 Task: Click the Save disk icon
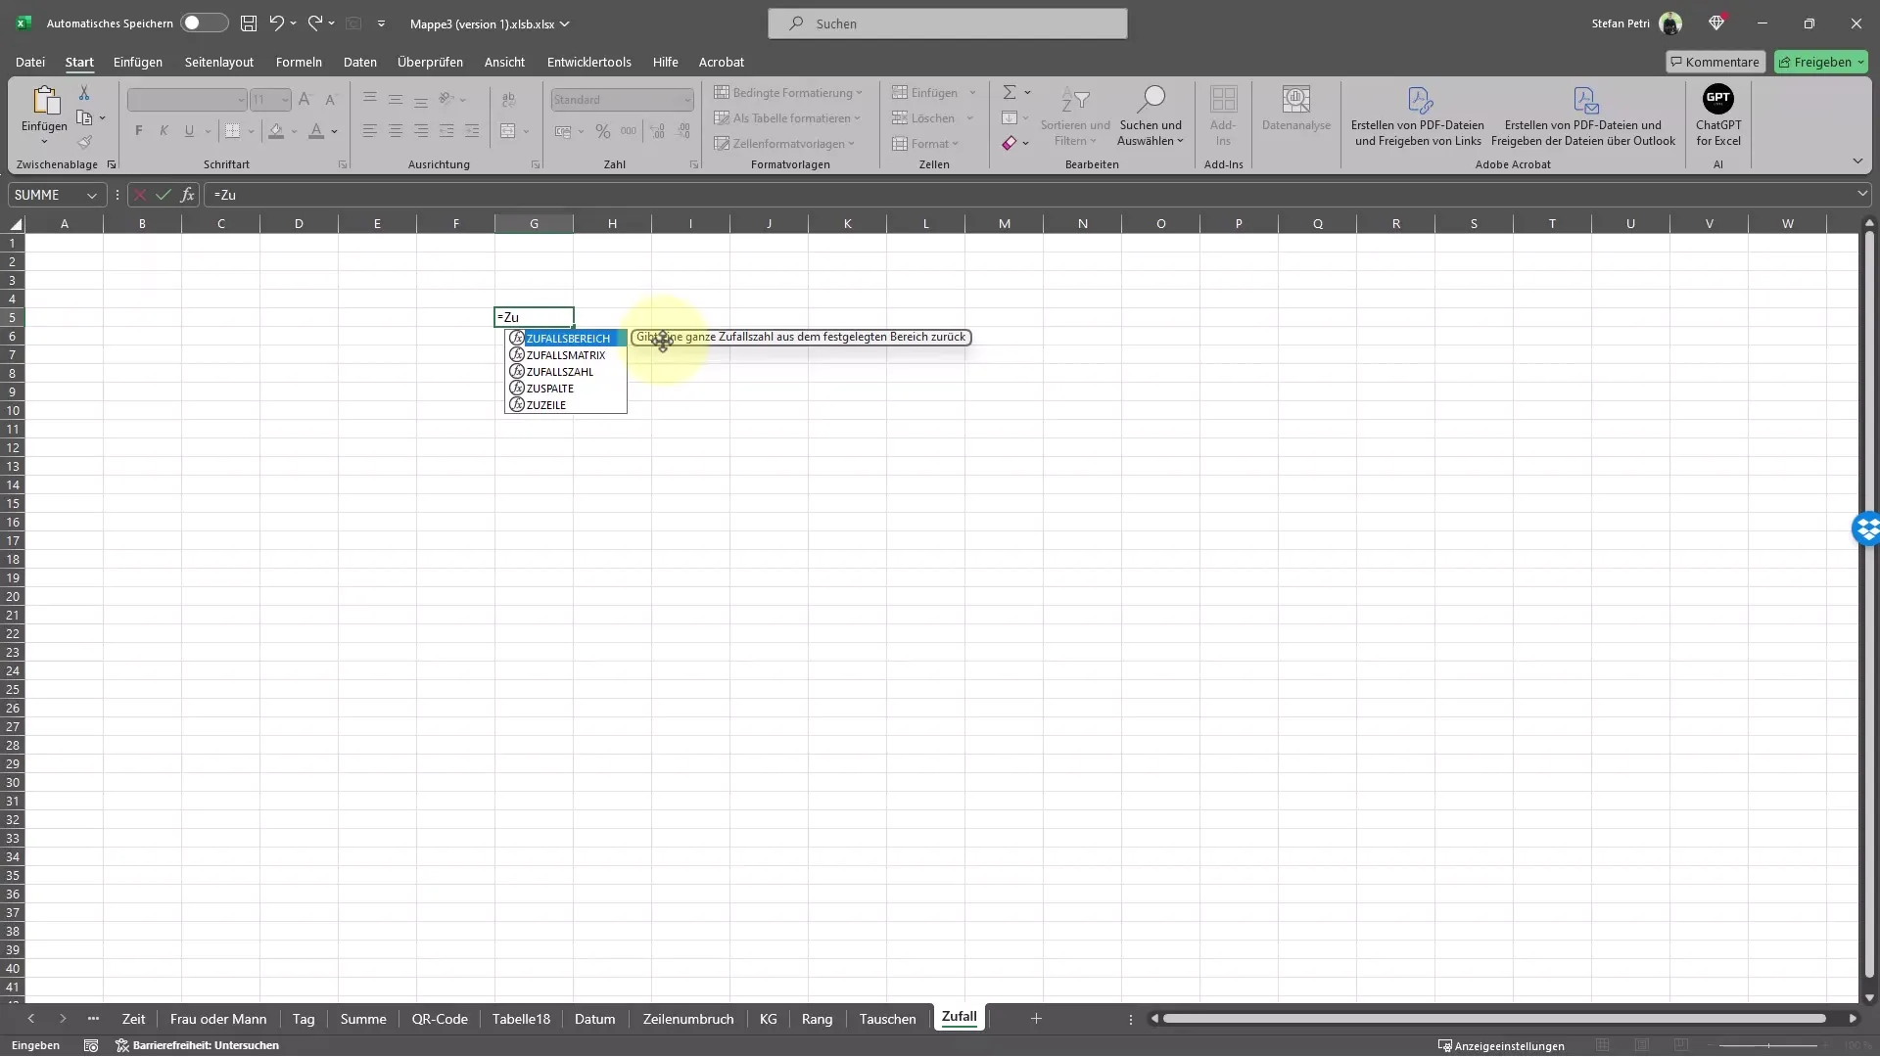tap(249, 23)
